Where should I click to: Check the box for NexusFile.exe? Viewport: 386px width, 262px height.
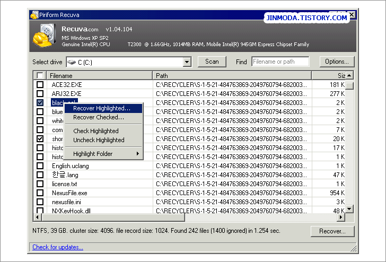(x=40, y=193)
